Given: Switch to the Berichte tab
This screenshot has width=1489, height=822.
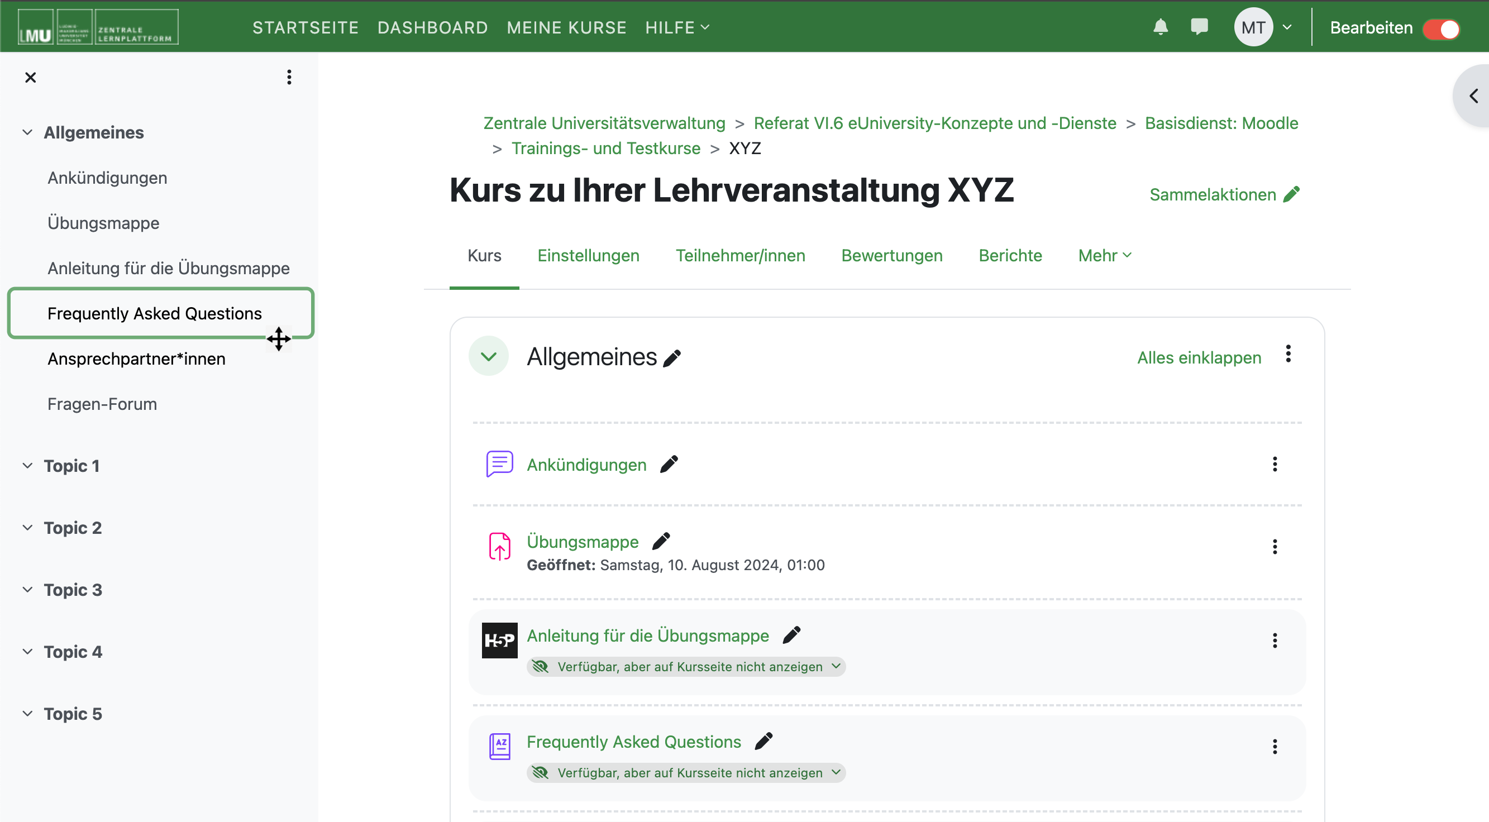Looking at the screenshot, I should tap(1010, 256).
